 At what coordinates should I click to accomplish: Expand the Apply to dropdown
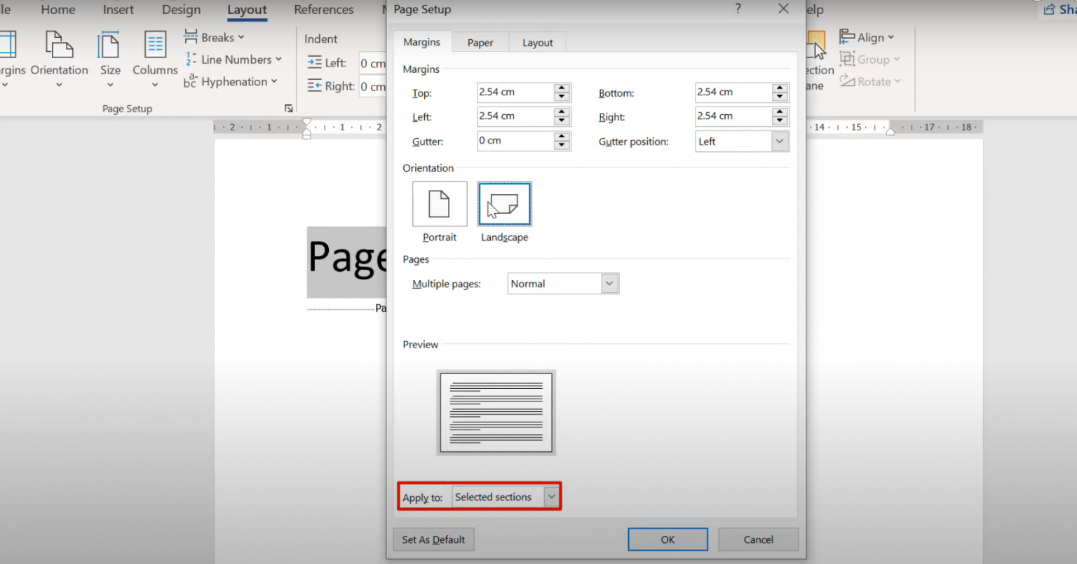coord(551,497)
